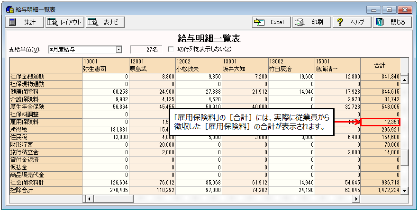Select the 雇用保険料 row header
The image size is (418, 211).
pos(45,122)
